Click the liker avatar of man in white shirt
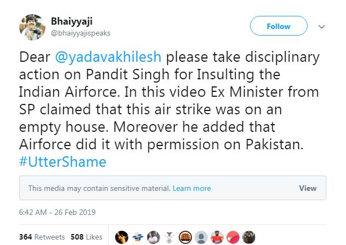Screen dimensions: 346x245 pyautogui.click(x=154, y=237)
